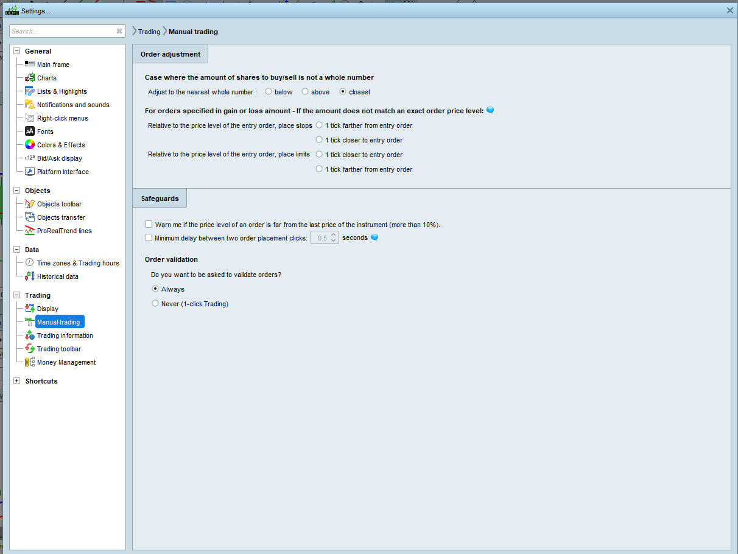Click the Notifications and sounds icon
Screen dimensions: 738x554
click(x=30, y=105)
